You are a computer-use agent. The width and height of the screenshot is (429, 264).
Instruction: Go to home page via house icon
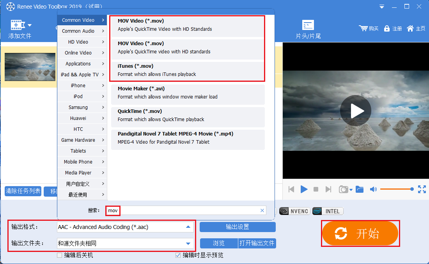[x=410, y=28]
